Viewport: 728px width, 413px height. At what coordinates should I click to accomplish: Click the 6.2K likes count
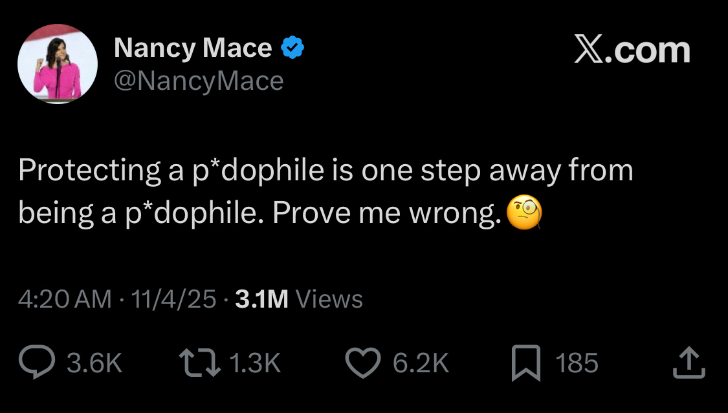tap(421, 363)
